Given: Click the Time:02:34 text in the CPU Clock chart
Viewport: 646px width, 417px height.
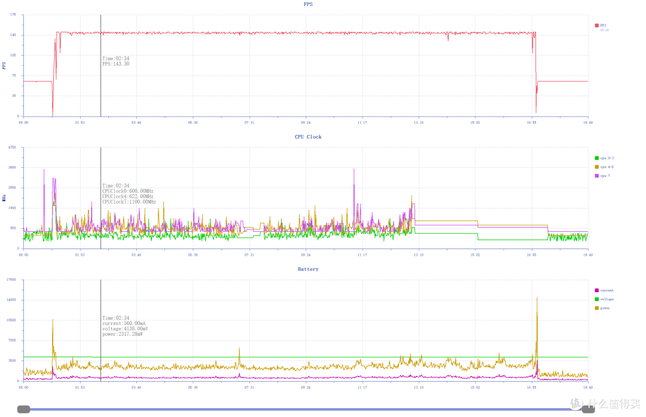Looking at the screenshot, I should pyautogui.click(x=116, y=186).
